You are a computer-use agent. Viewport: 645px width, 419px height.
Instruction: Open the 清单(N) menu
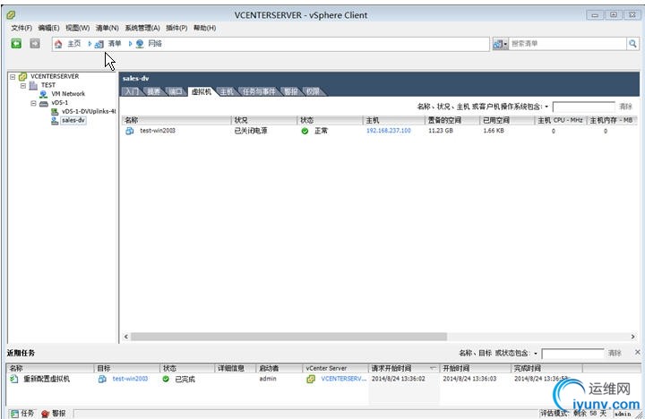107,28
